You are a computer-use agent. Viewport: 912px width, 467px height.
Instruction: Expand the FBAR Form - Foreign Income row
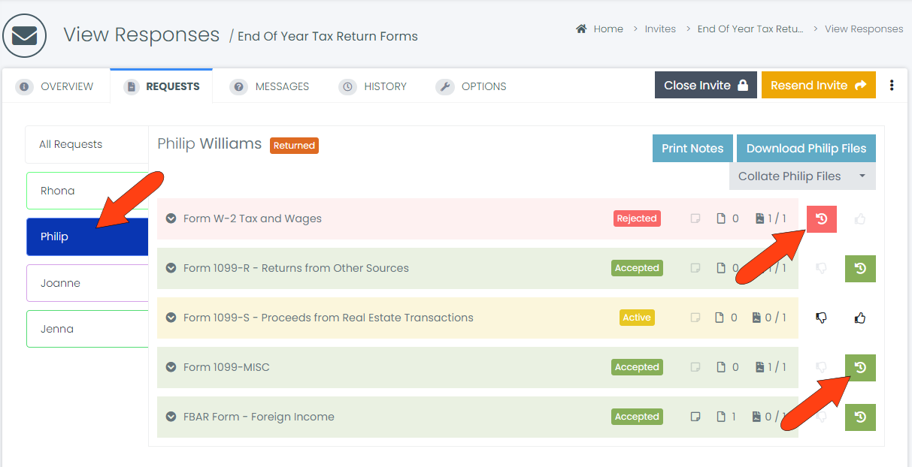(x=169, y=417)
